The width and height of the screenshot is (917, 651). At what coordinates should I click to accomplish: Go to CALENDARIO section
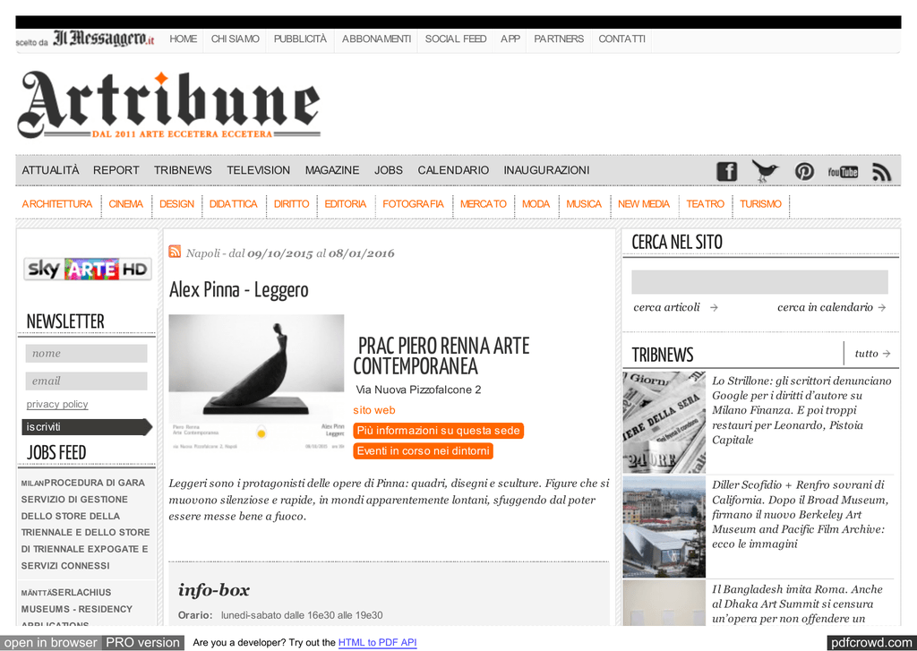(x=453, y=170)
